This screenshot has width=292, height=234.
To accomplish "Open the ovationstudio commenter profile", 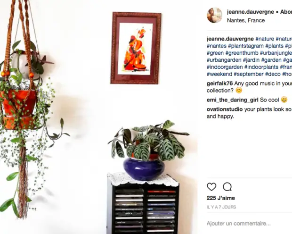I will point(225,109).
